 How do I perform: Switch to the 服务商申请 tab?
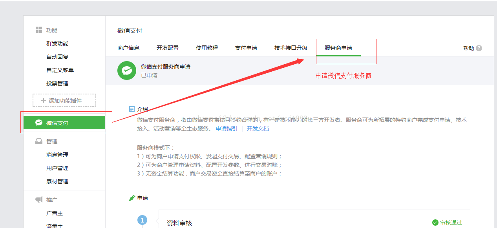coord(338,48)
